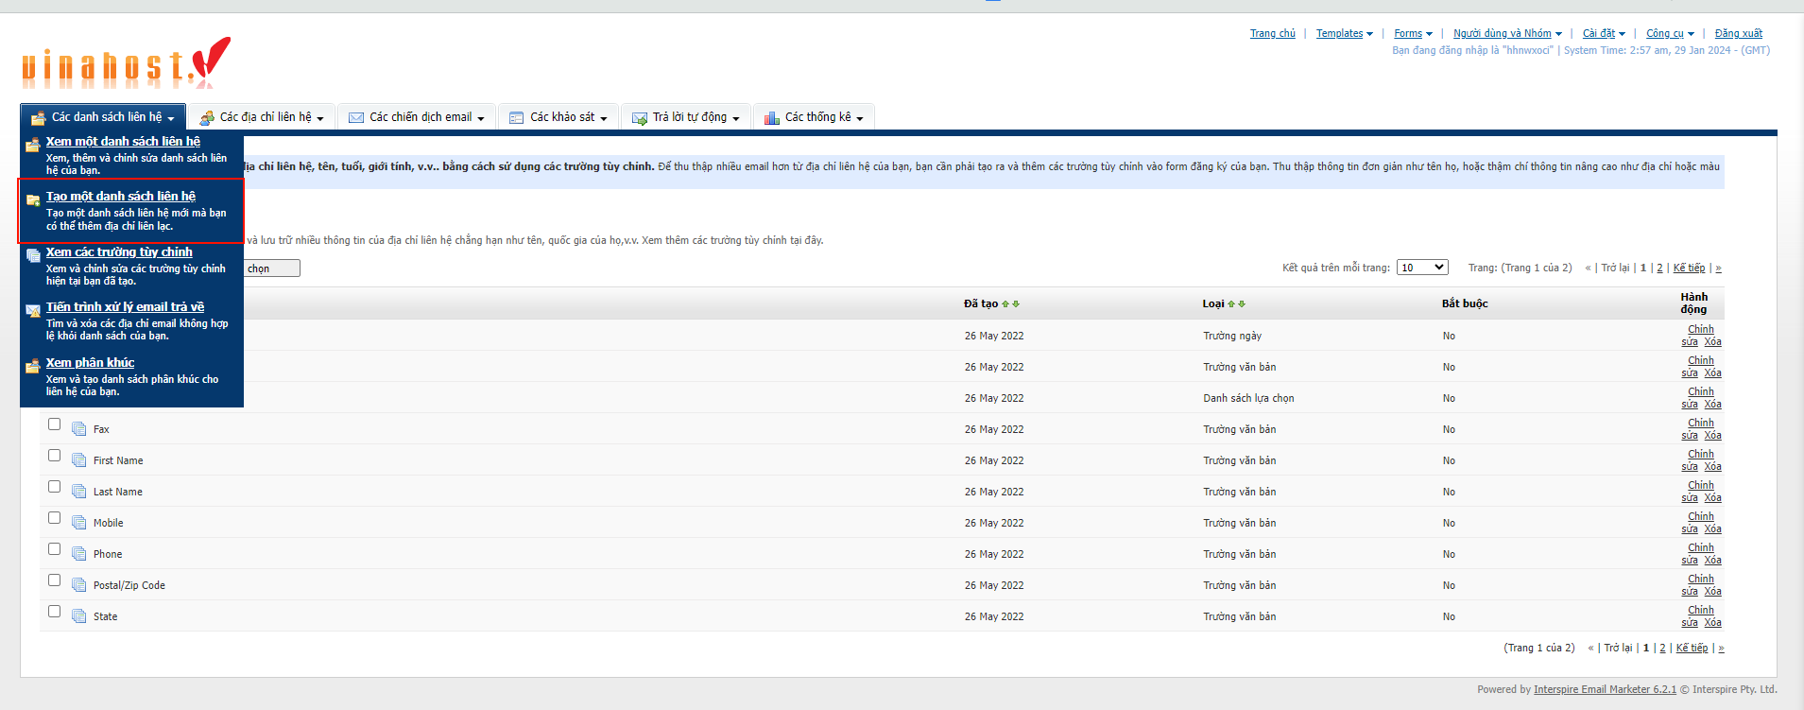Click the Đăng xuất logout link

coord(1738,33)
